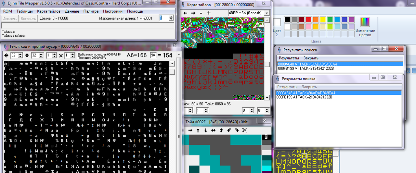This screenshot has width=416, height=173.
Task: Rotate tile counterclockwise icon in tile editor
Action: click(229, 130)
